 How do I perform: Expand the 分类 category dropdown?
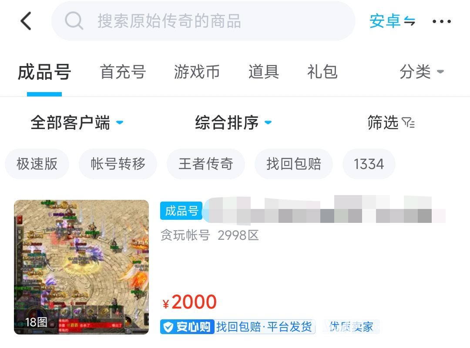422,72
